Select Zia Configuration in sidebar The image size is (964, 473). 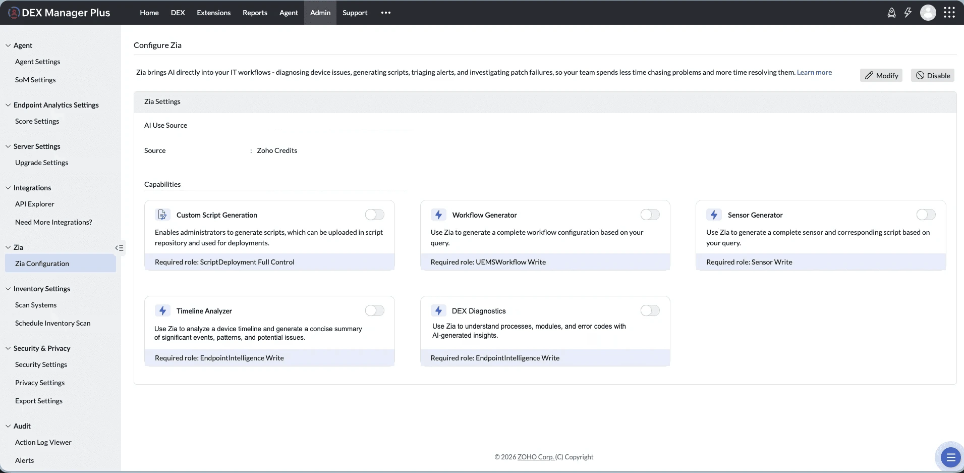tap(61, 264)
